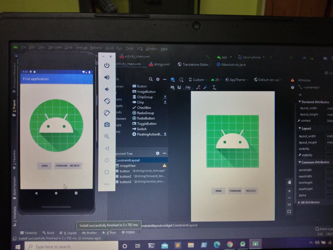Open API level 29 dropdown
Viewport: 333px width, 250px height.
coord(216,80)
